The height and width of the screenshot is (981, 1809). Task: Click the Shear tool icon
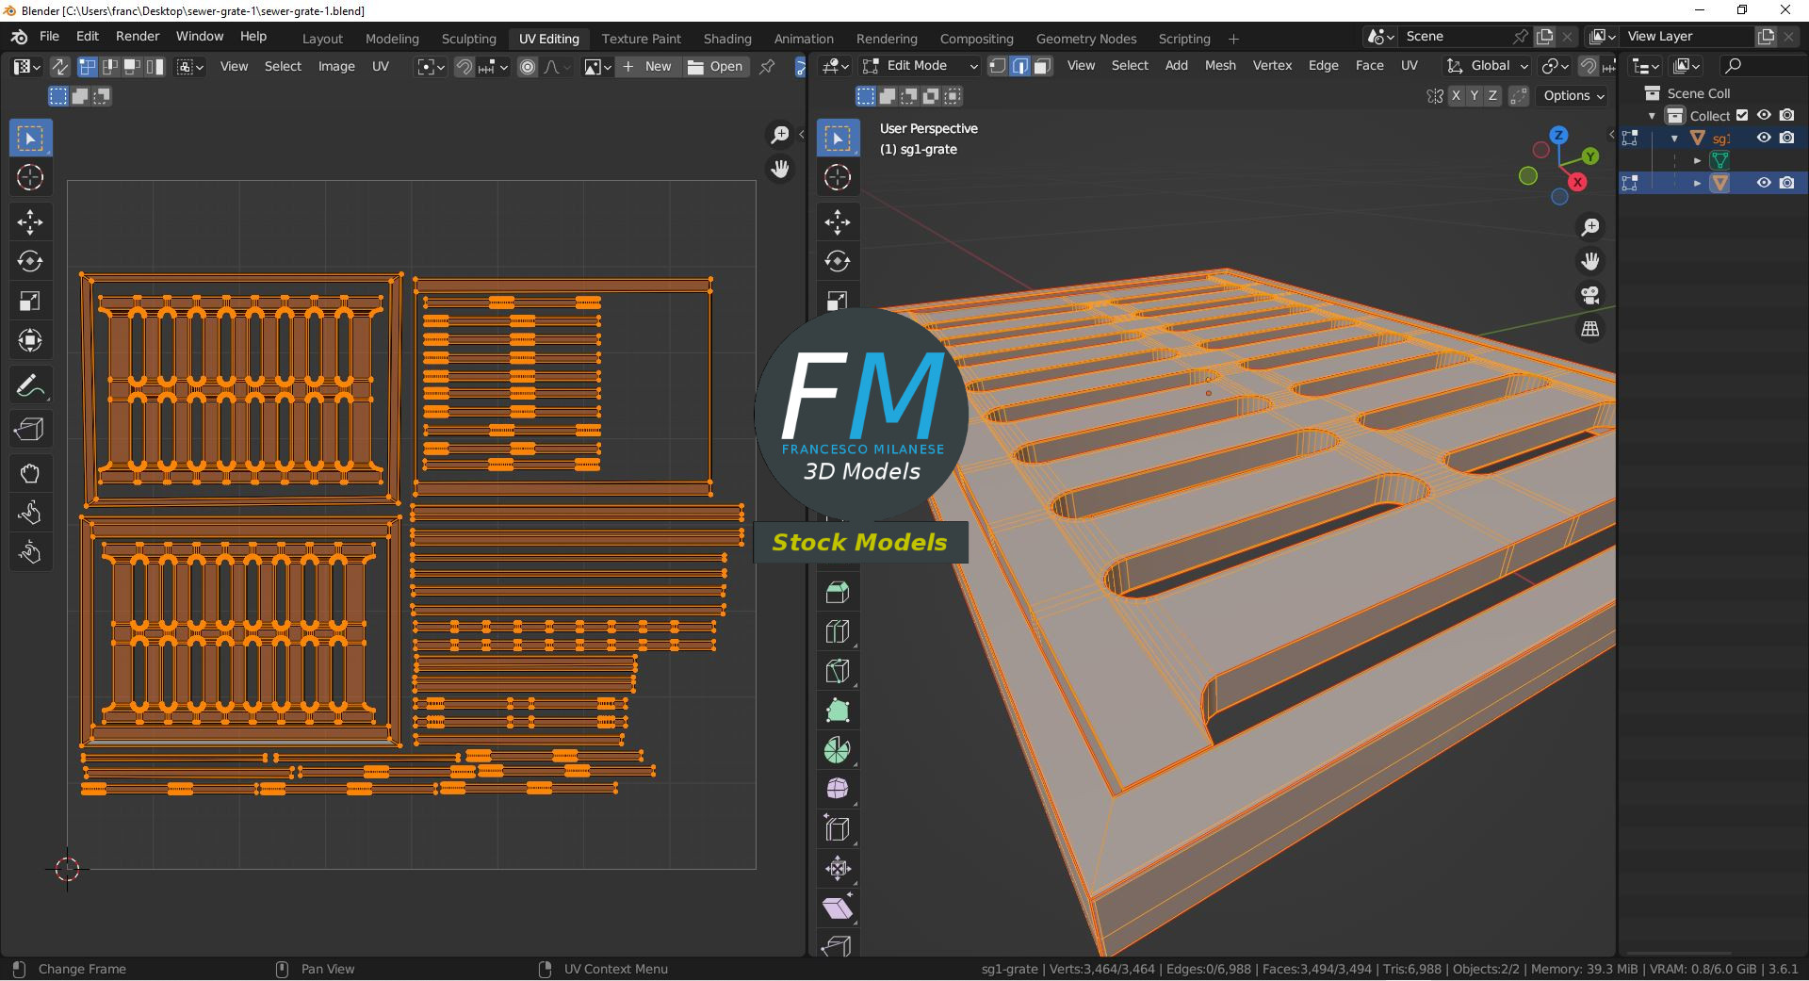point(837,908)
